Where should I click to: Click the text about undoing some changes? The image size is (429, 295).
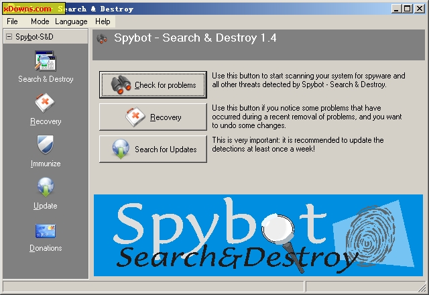[307, 117]
